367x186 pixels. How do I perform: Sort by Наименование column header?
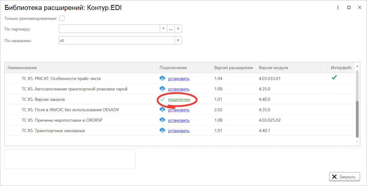(x=81, y=67)
